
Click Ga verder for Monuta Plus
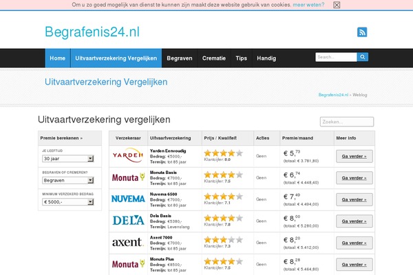pos(354,265)
